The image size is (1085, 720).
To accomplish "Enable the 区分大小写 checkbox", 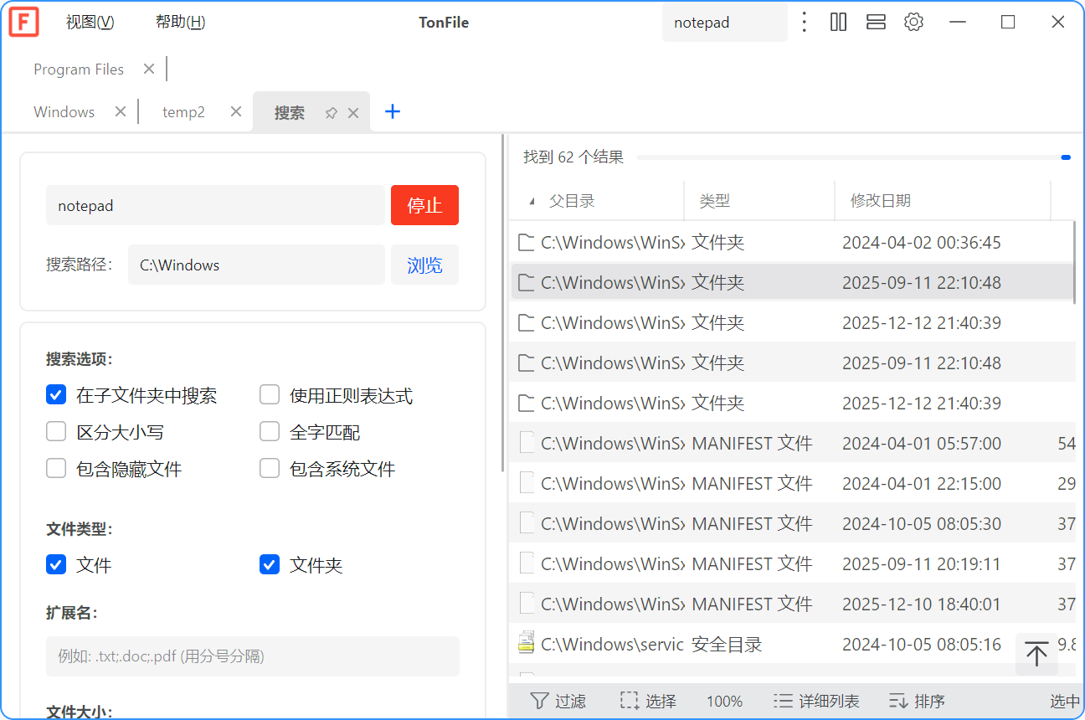I will [x=55, y=431].
